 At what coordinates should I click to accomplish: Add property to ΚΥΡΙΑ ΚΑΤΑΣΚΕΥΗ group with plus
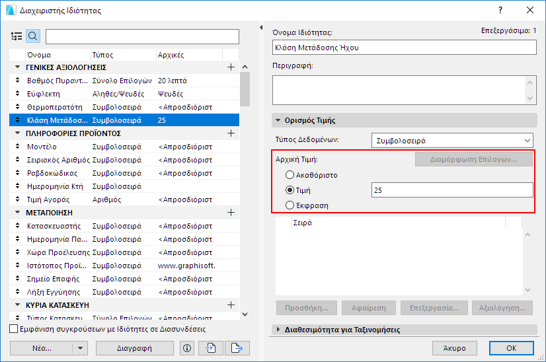click(231, 305)
